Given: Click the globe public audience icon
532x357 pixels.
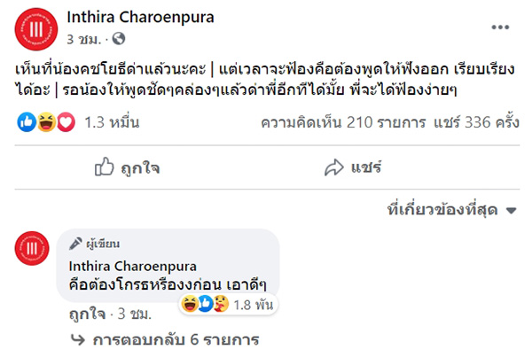Looking at the screenshot, I should pyautogui.click(x=120, y=39).
